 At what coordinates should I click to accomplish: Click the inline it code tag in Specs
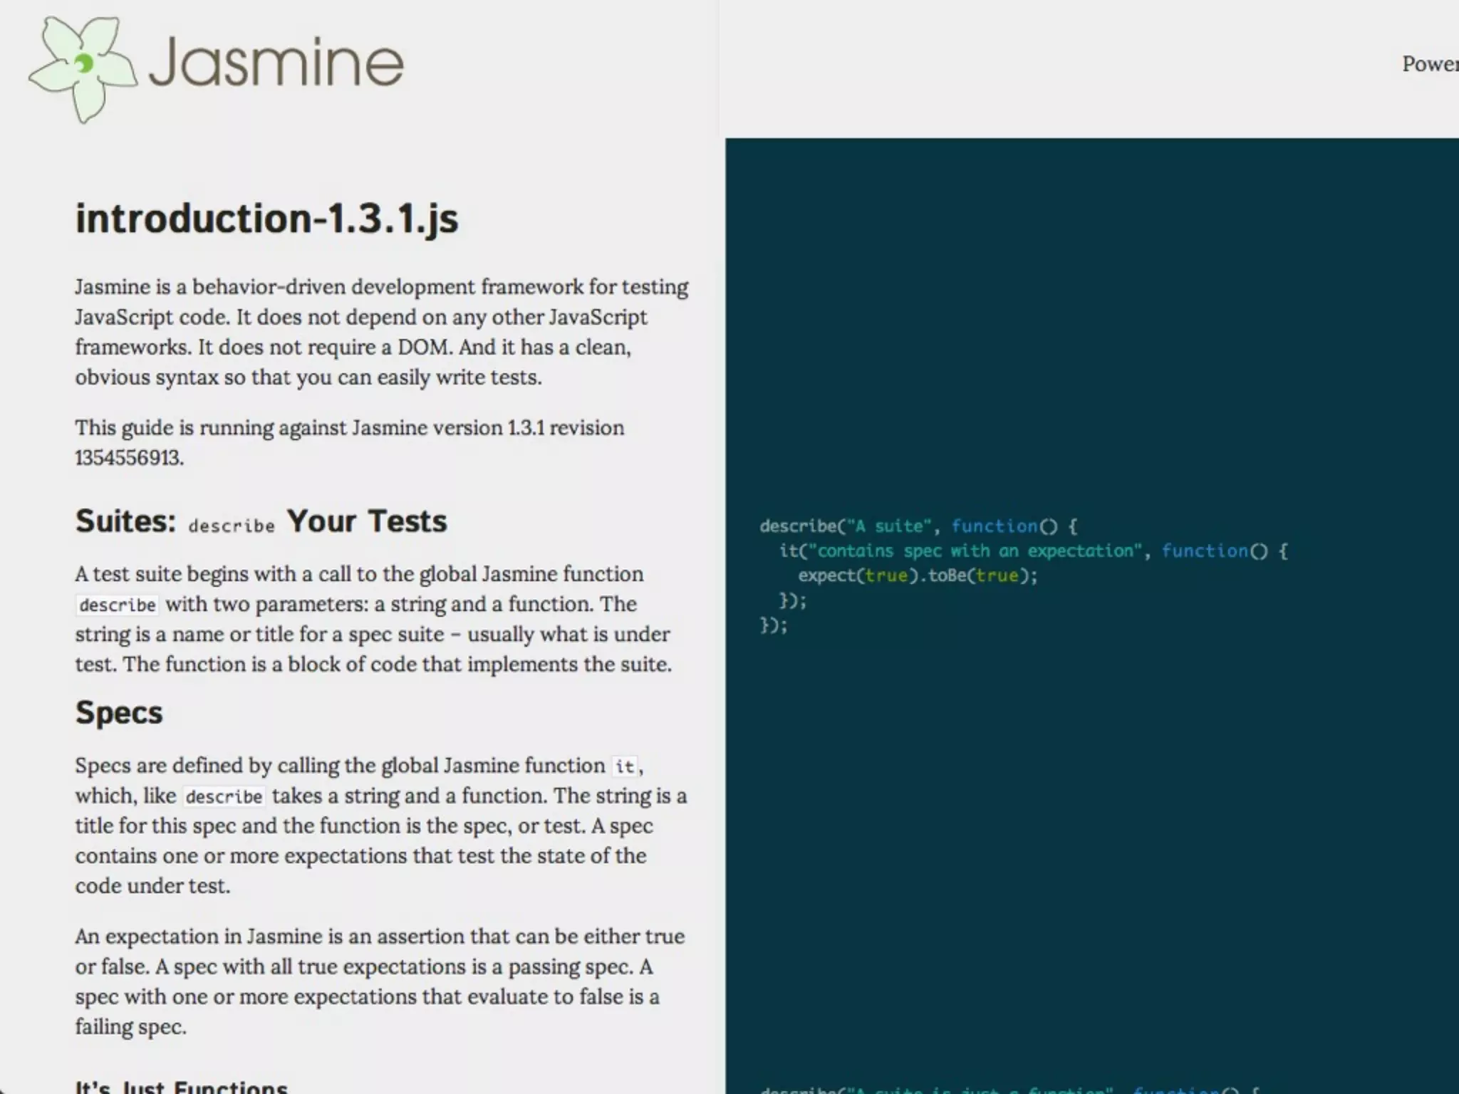tap(625, 766)
